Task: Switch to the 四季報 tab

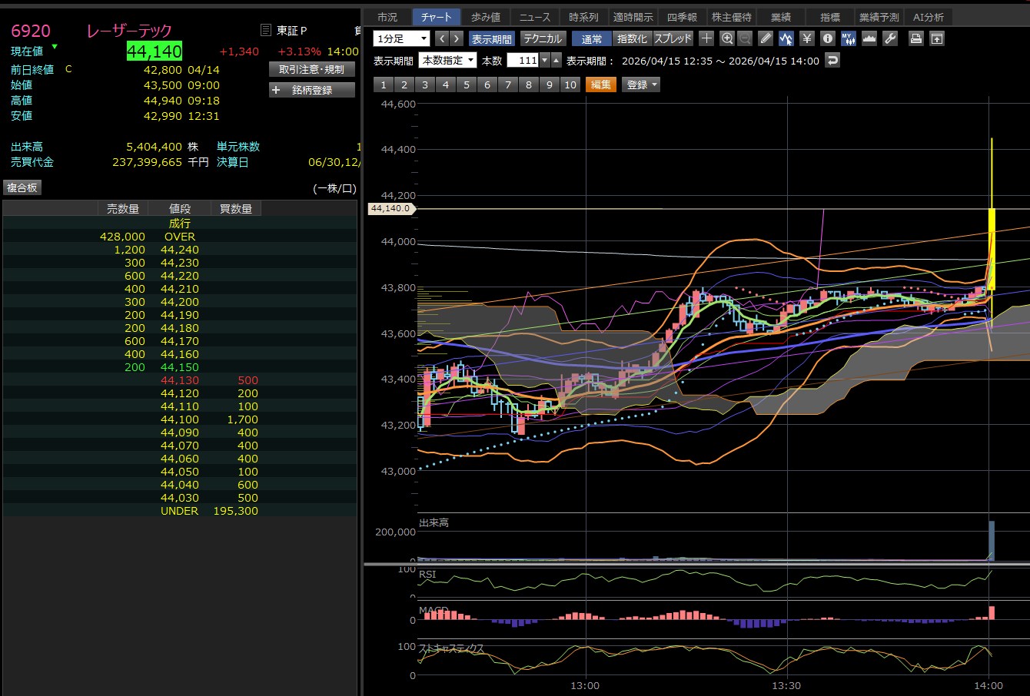Action: [x=682, y=17]
